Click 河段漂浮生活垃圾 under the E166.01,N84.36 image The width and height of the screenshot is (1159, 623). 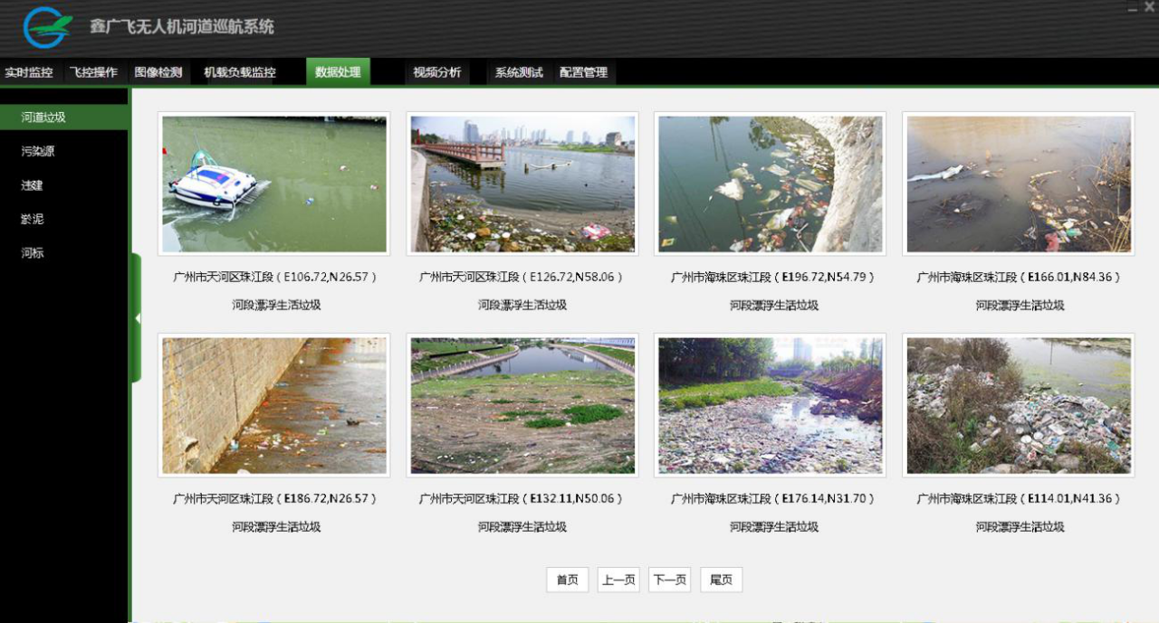[x=1020, y=306]
